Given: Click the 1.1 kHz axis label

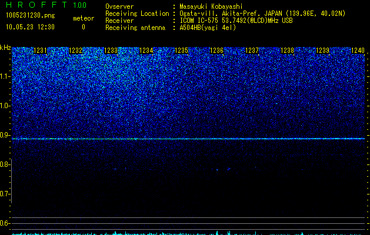Looking at the screenshot, I should (4, 76).
